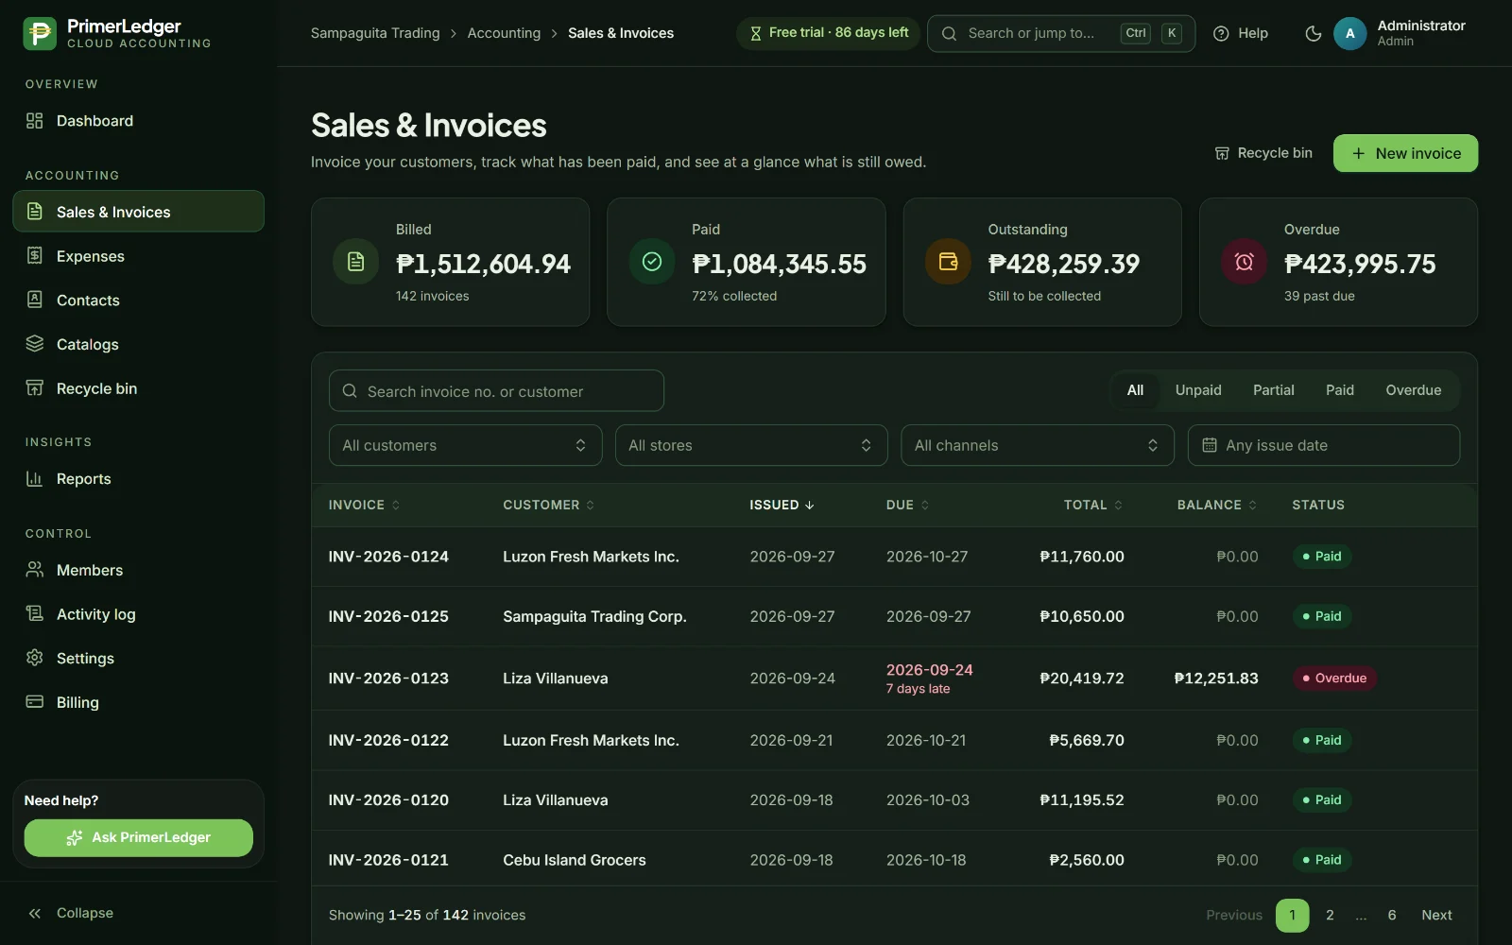
Task: Open the Dashboard grid icon
Action: coord(35,120)
